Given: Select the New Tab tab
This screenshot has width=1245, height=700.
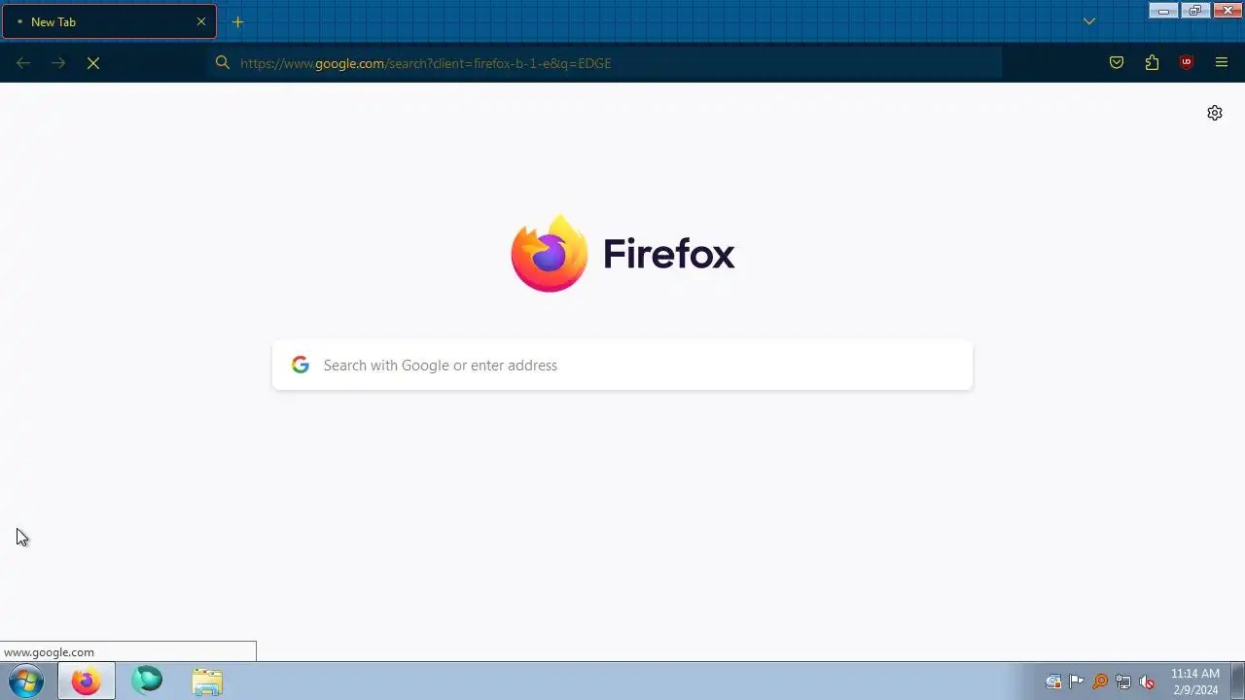Looking at the screenshot, I should click(x=109, y=21).
